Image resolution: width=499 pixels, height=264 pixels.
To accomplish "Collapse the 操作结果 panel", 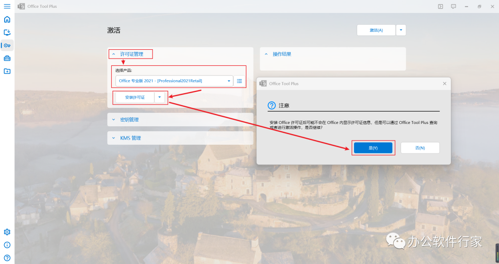I will click(333, 54).
